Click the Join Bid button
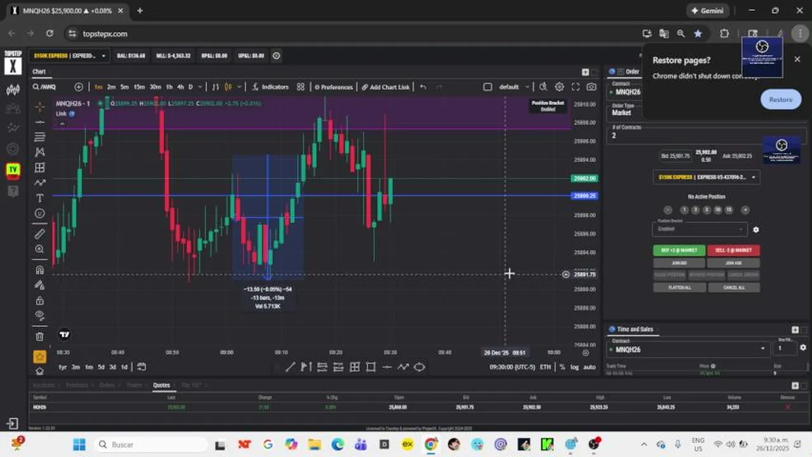This screenshot has height=457, width=812. (x=679, y=263)
